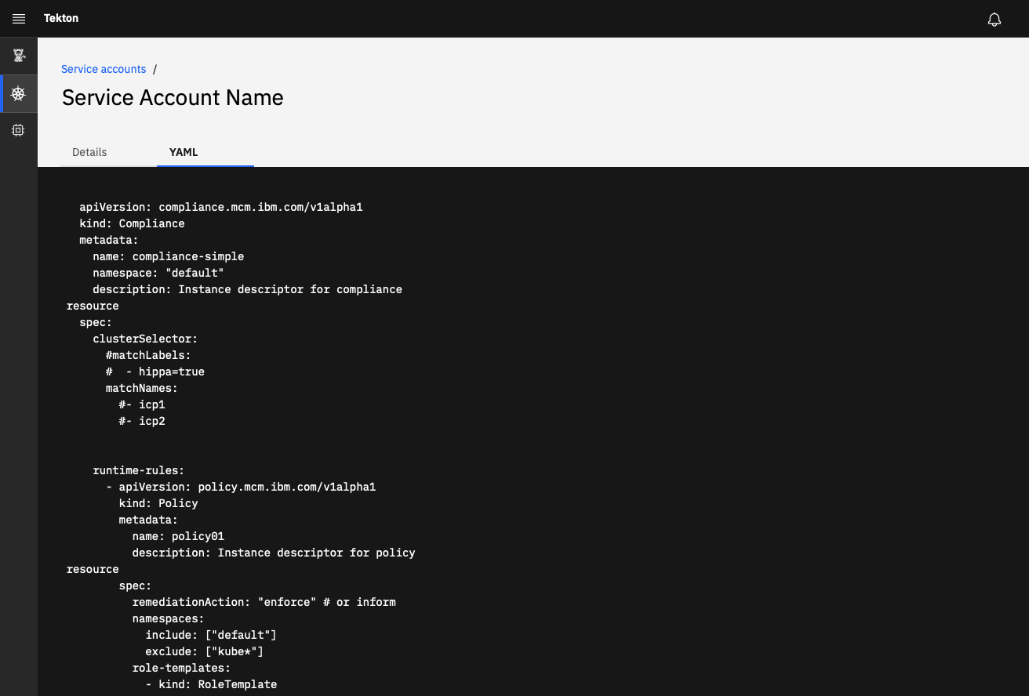Open the notifications bell

[x=994, y=19]
